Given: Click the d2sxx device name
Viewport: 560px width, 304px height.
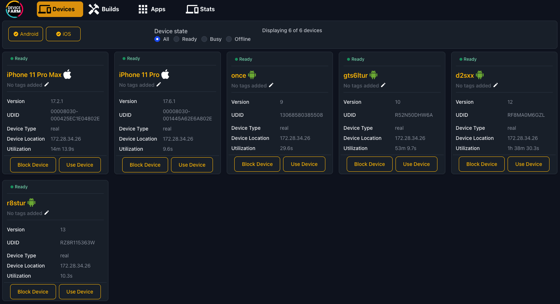Looking at the screenshot, I should pyautogui.click(x=465, y=76).
